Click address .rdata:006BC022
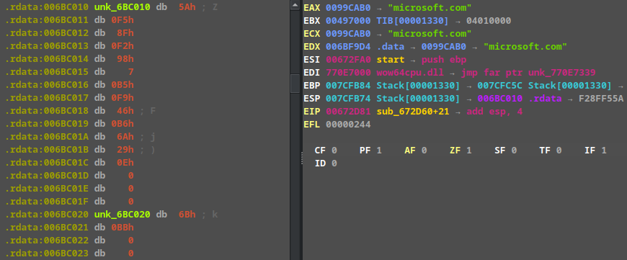Screen dimensions: 627x260 [x=47, y=241]
